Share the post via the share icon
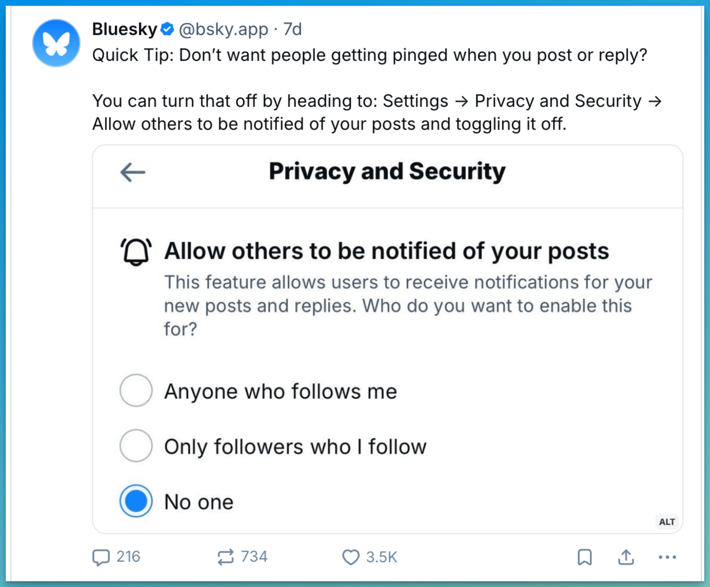The image size is (710, 587). tap(626, 557)
